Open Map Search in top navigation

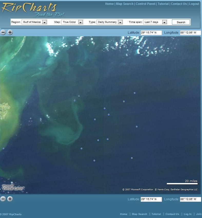(x=125, y=4)
